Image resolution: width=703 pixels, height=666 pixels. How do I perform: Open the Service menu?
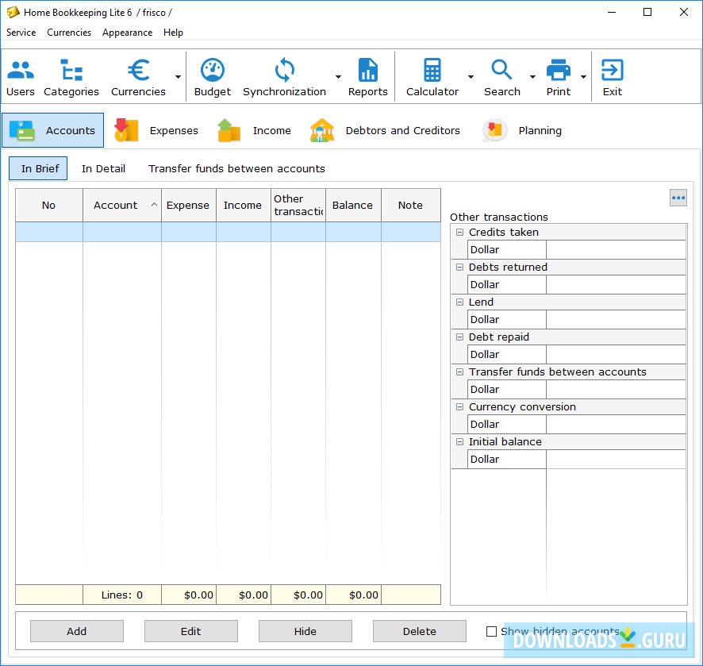coord(21,33)
